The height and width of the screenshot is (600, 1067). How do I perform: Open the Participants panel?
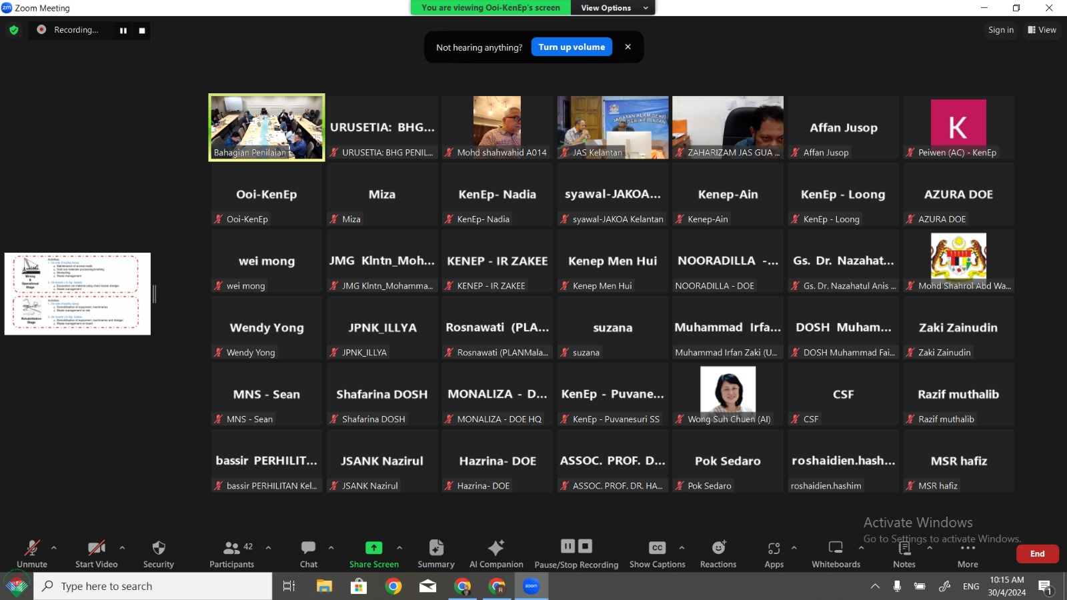click(x=231, y=554)
